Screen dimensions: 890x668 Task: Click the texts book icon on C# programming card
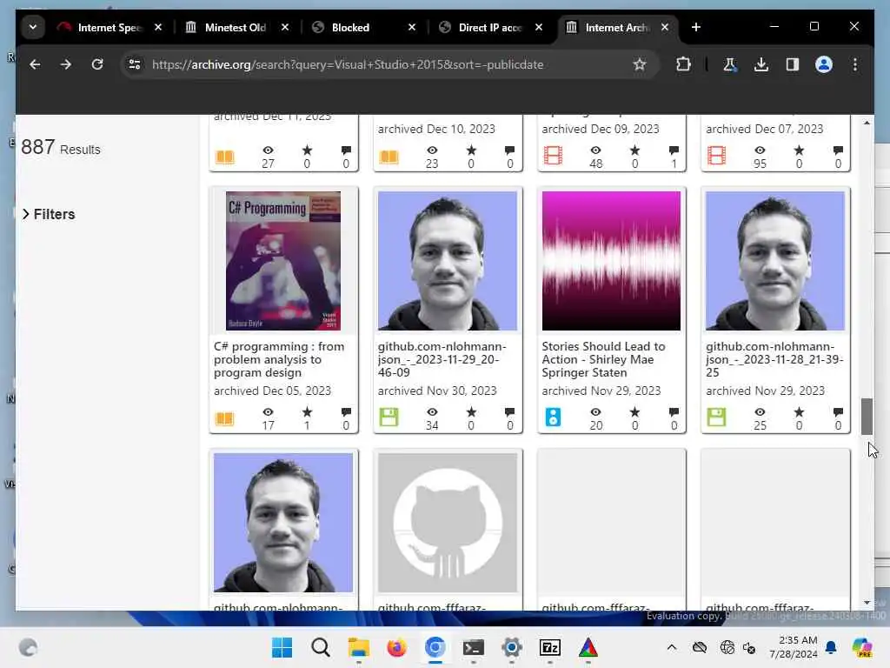coord(225,418)
